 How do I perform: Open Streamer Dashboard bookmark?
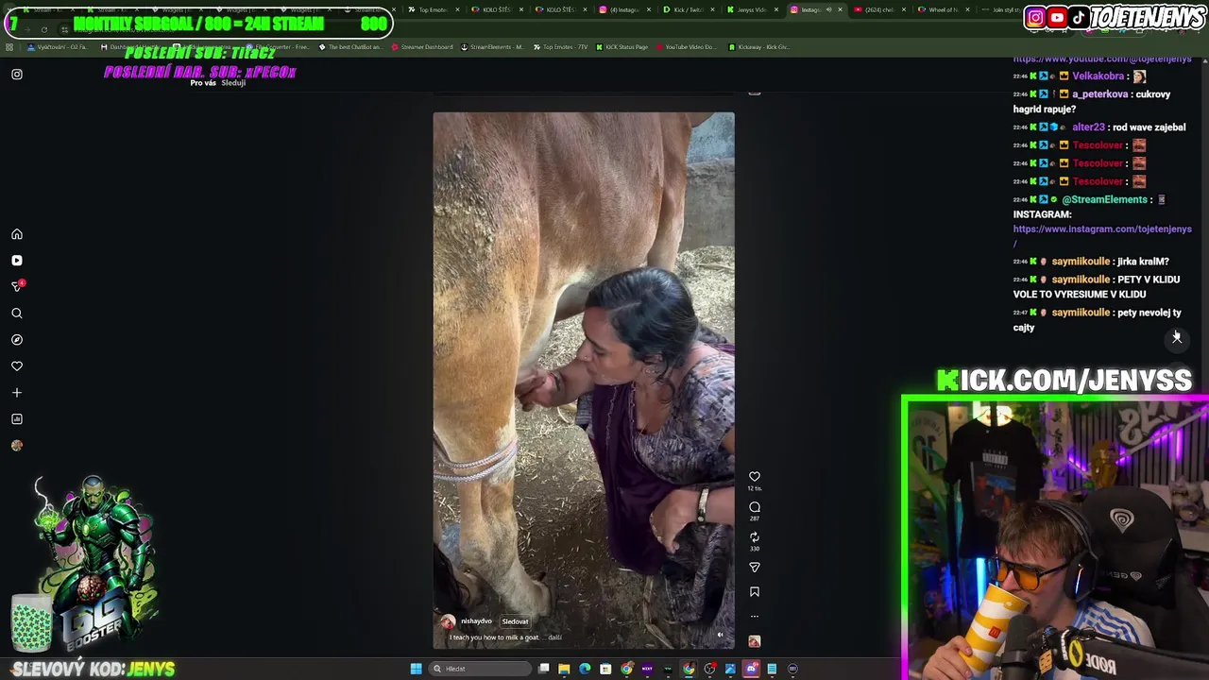[421, 47]
